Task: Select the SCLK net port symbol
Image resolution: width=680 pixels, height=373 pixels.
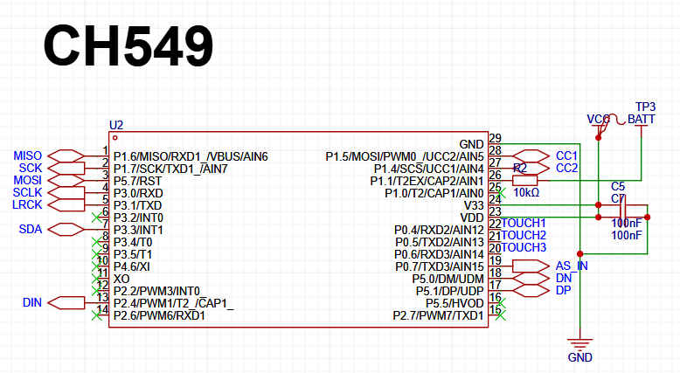Action: (x=66, y=192)
